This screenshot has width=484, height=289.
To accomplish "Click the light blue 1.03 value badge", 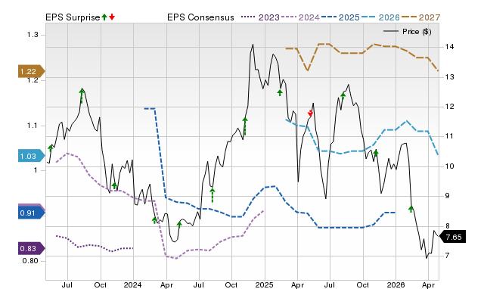I will (x=31, y=157).
